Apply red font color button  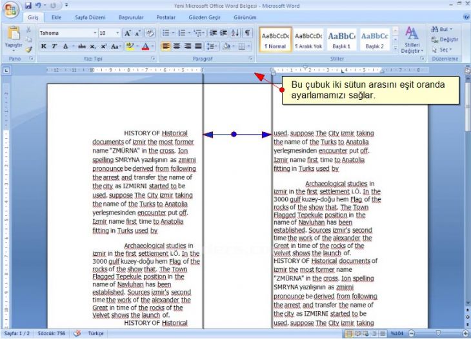click(146, 46)
